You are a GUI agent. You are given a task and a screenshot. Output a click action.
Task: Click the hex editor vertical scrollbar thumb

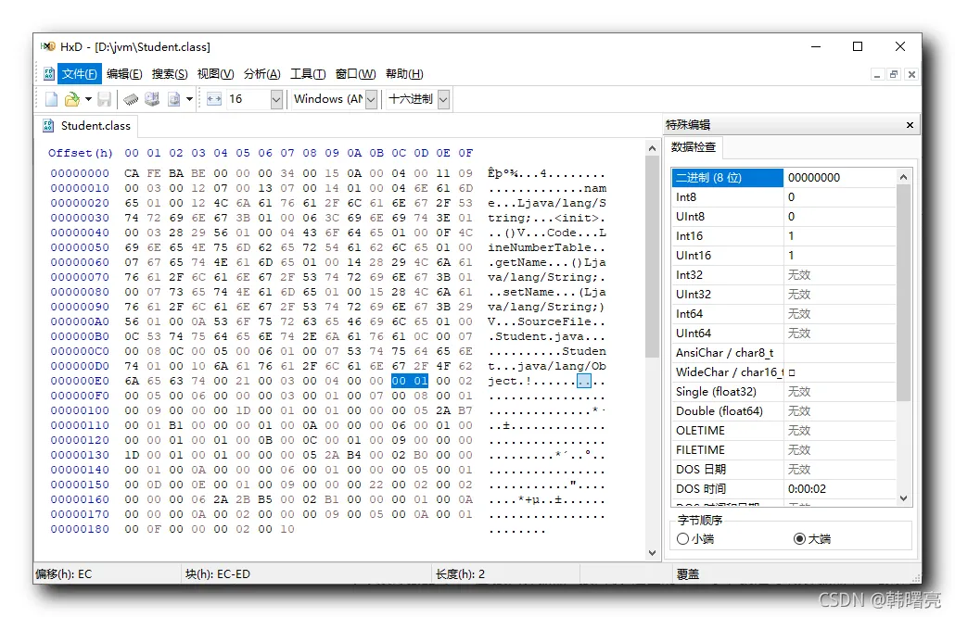tap(653, 257)
